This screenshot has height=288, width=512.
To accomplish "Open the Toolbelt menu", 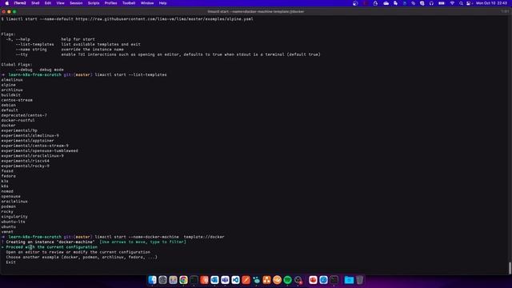I will click(x=129, y=3).
